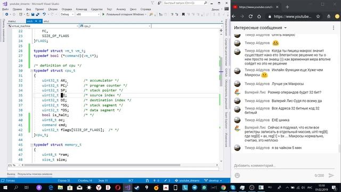Open the Денис account dropdown

tap(217, 10)
